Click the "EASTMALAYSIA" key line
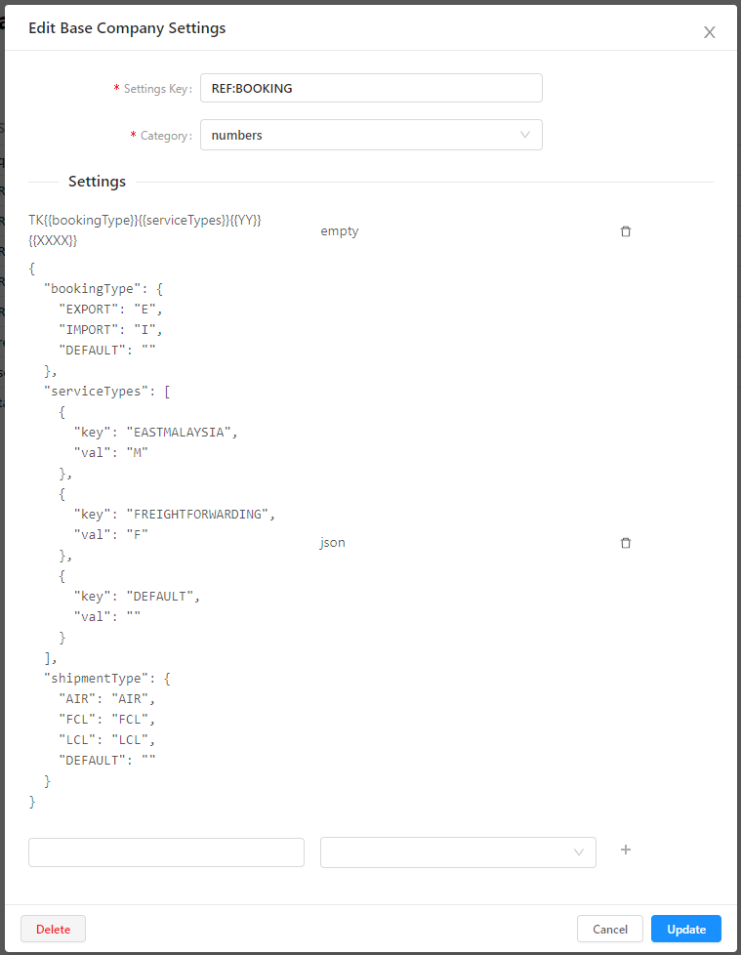 [155, 433]
